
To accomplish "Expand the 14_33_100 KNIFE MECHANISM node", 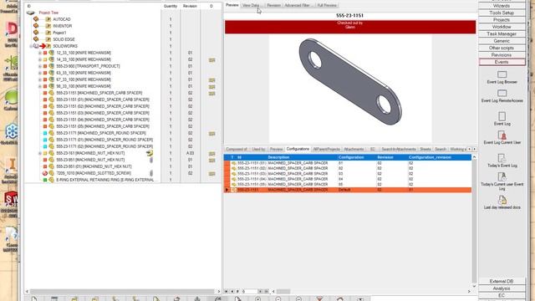I will [40, 59].
